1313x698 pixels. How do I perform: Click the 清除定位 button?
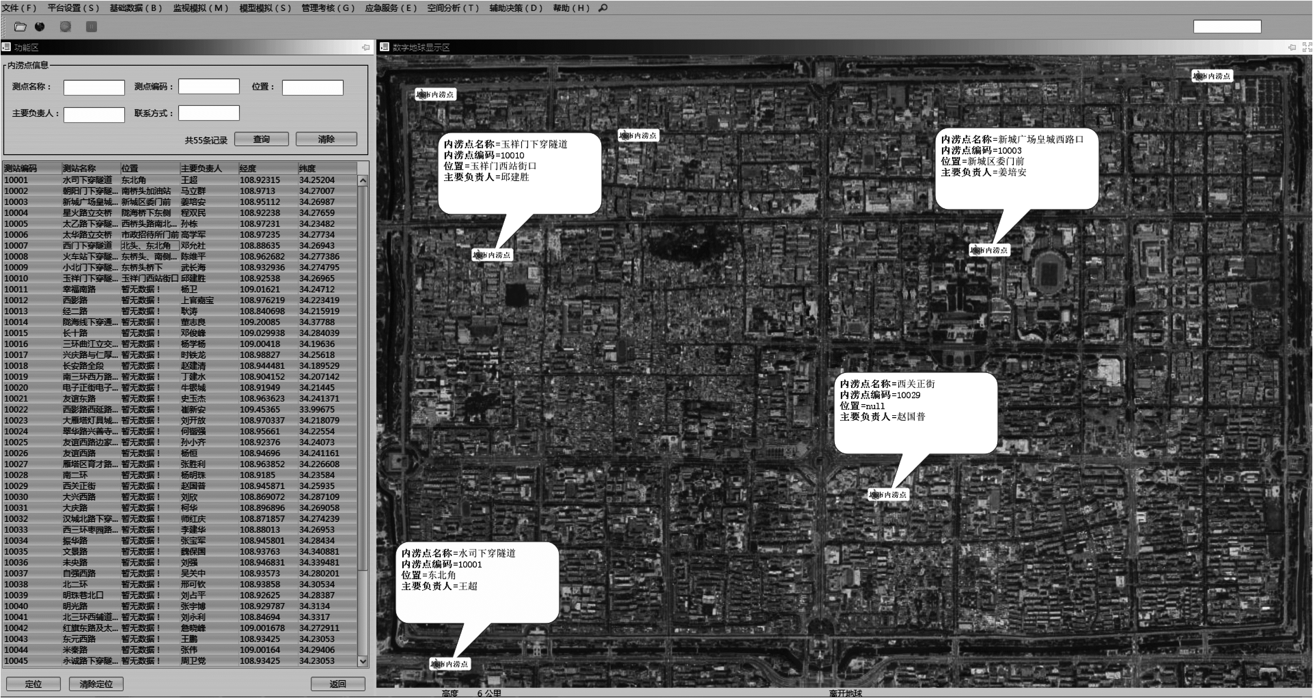click(96, 684)
